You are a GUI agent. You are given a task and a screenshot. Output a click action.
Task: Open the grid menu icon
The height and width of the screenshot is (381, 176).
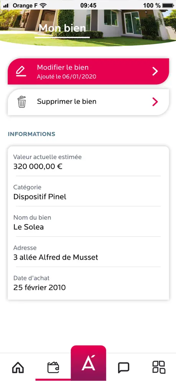click(x=158, y=367)
